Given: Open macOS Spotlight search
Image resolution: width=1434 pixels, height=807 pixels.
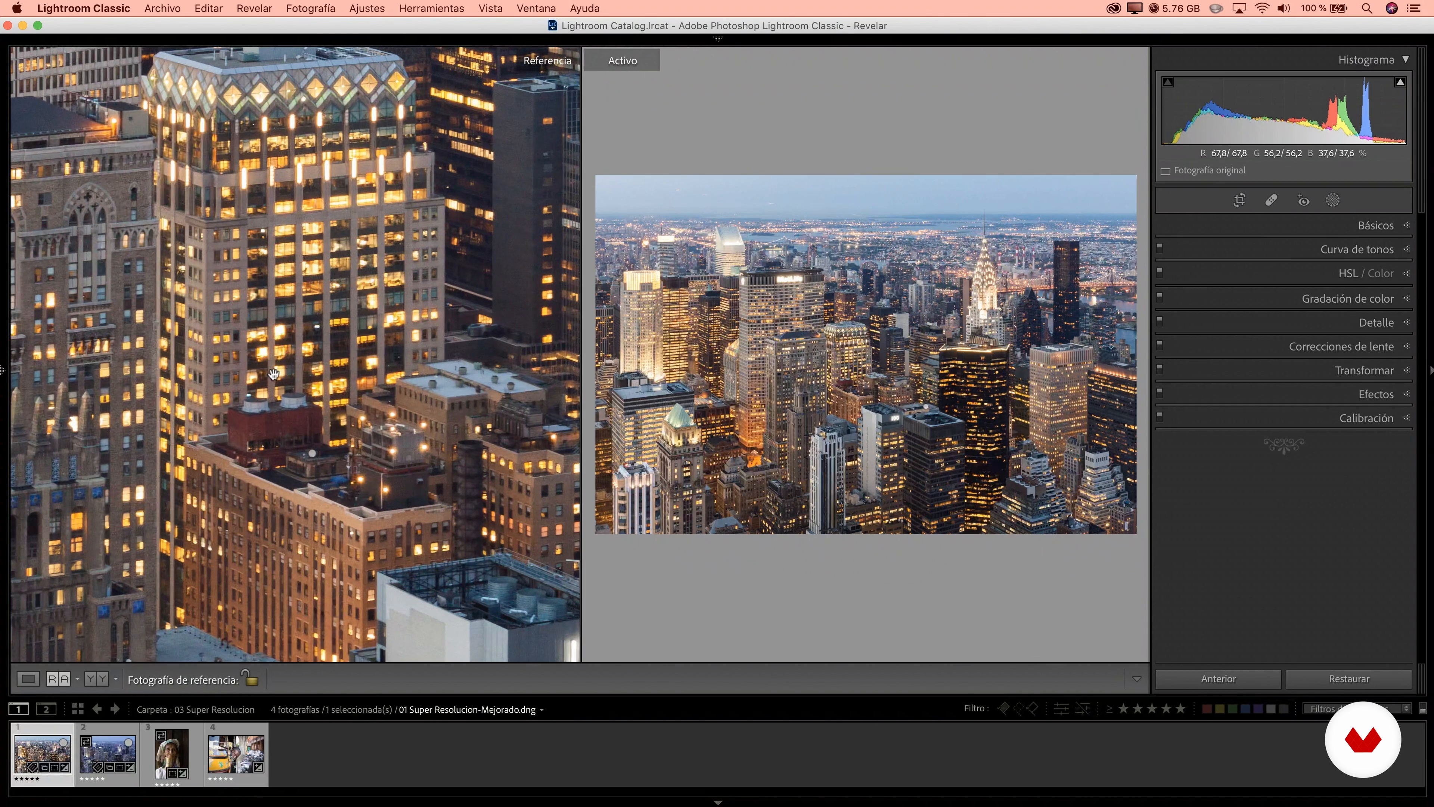Looking at the screenshot, I should (1367, 8).
